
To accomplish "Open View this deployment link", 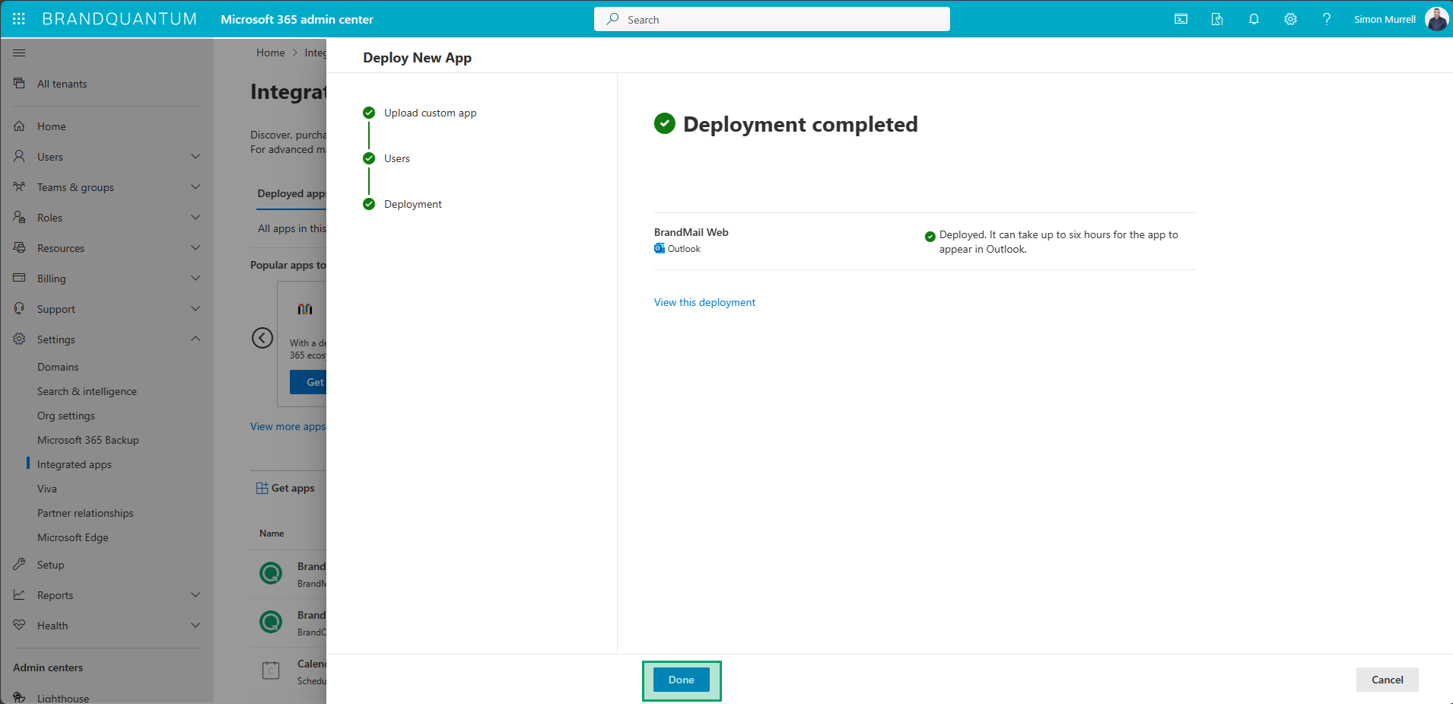I will (x=704, y=302).
